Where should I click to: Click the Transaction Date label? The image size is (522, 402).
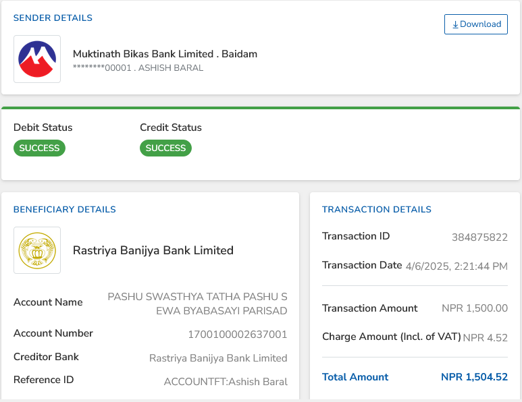tap(362, 265)
